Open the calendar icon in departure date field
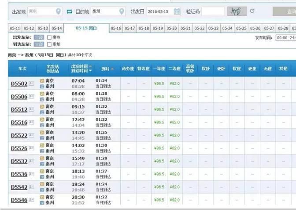The image size is (296, 210). coord(177,11)
